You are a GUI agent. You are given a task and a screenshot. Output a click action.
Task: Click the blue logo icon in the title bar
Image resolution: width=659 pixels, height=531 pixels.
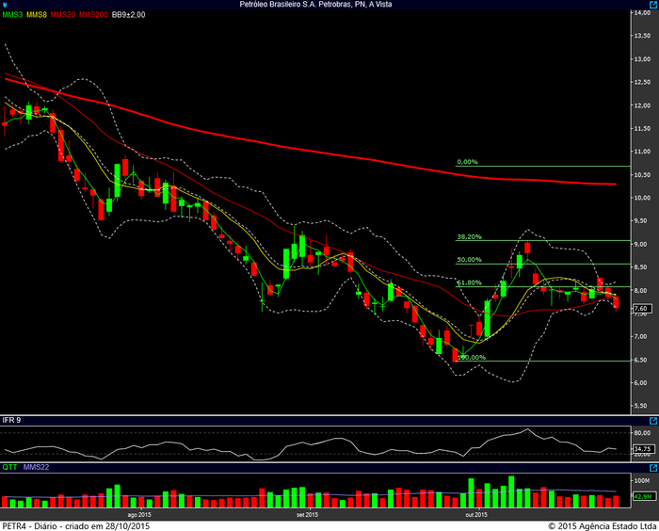click(7, 6)
